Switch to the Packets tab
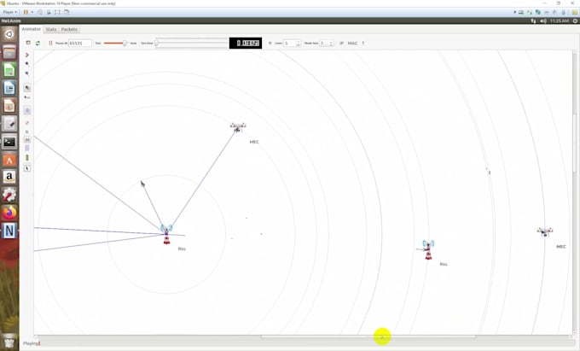The width and height of the screenshot is (580, 351). pos(69,29)
